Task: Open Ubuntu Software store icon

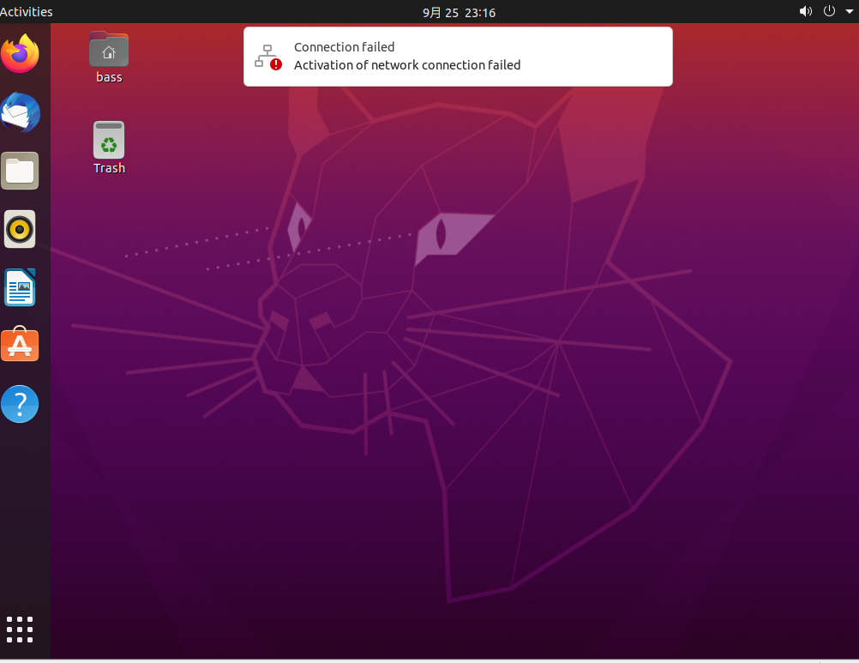Action: click(x=20, y=344)
